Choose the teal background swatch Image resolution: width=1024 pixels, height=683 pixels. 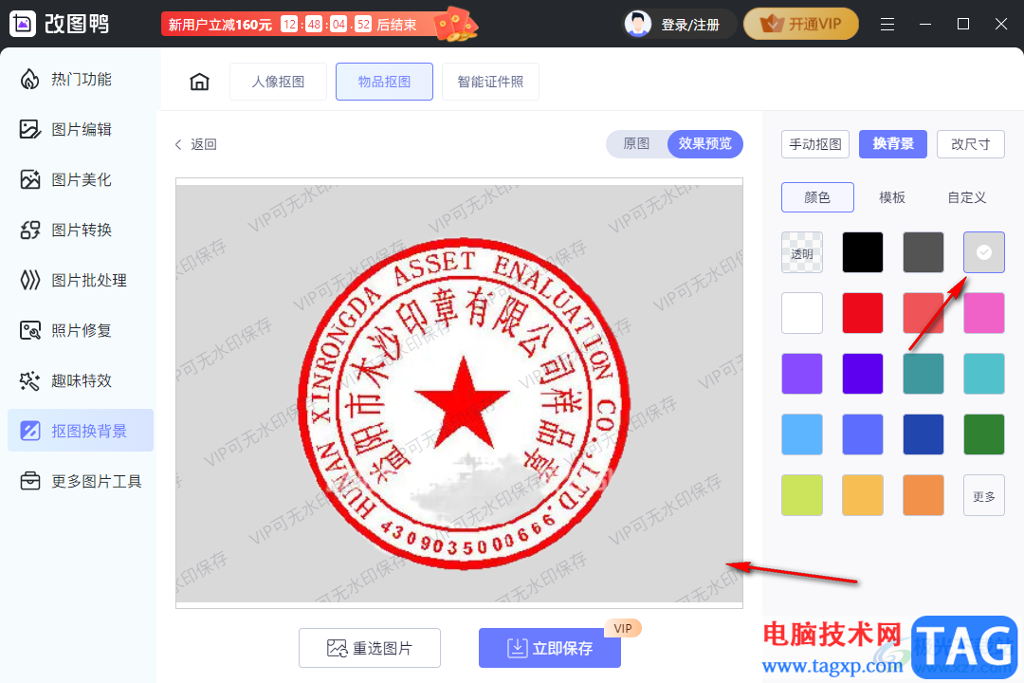[923, 374]
